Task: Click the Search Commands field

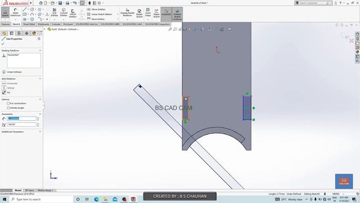Action: pyautogui.click(x=313, y=3)
